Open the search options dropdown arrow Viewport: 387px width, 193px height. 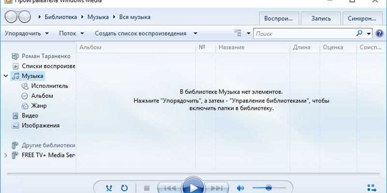point(369,33)
